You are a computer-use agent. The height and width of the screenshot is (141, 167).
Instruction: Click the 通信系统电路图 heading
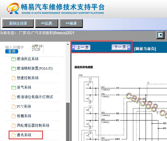tap(84, 67)
